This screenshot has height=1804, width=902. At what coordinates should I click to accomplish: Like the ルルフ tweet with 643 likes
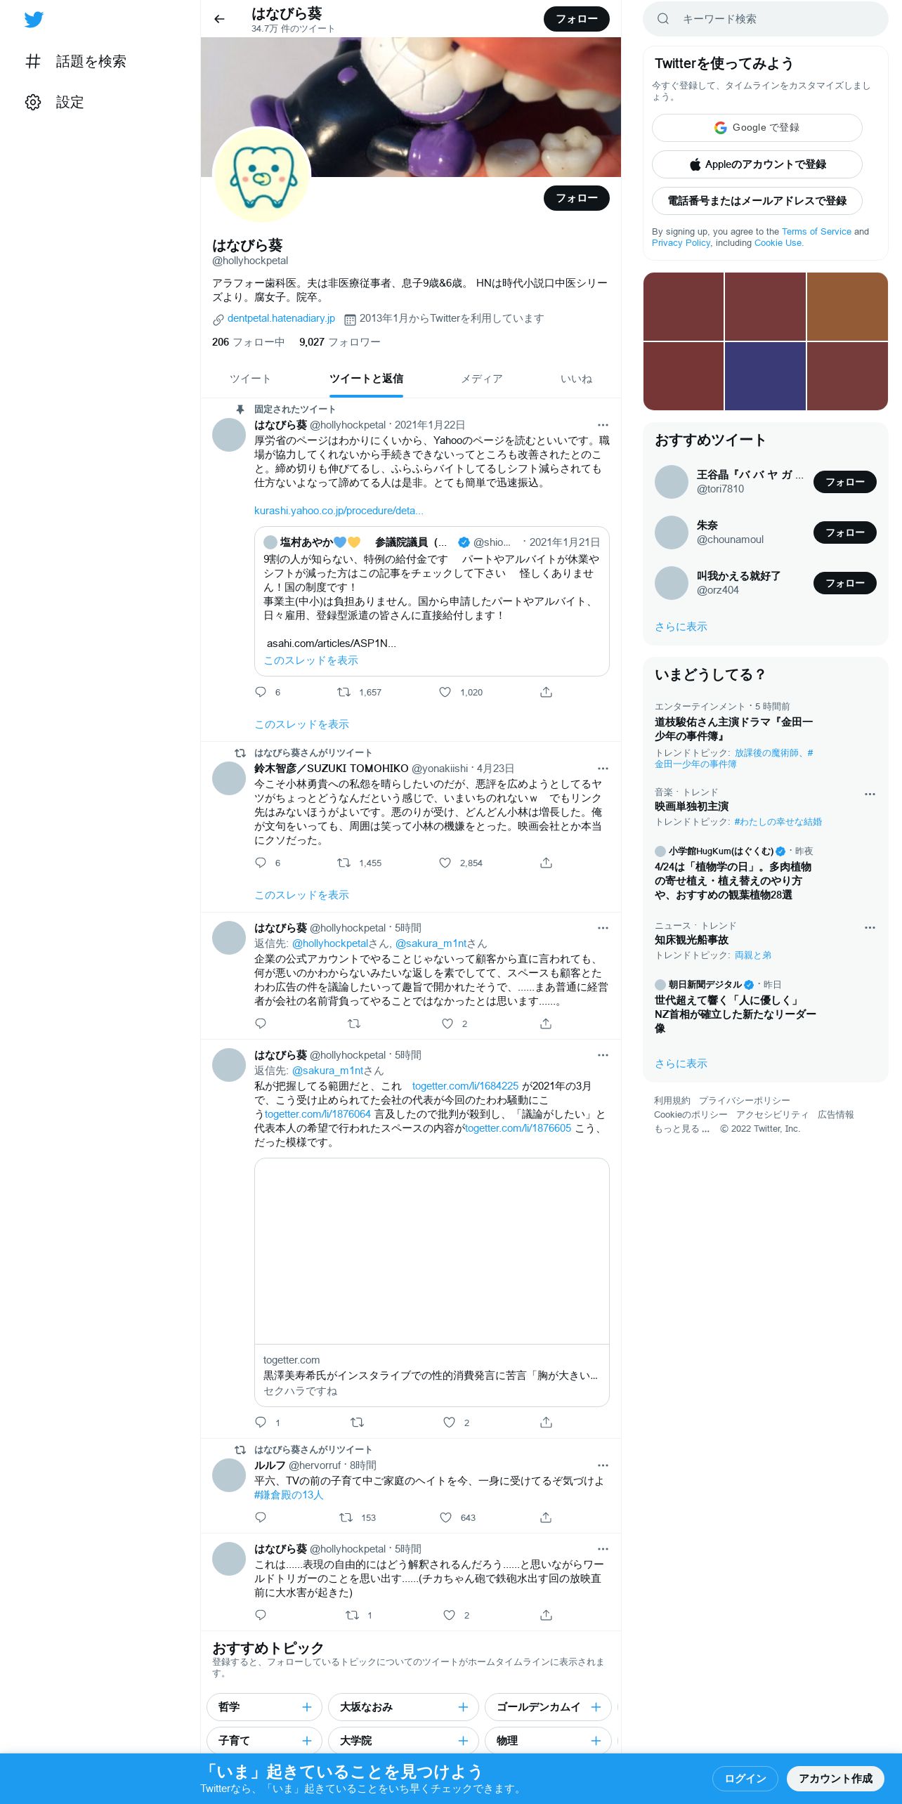(445, 1517)
